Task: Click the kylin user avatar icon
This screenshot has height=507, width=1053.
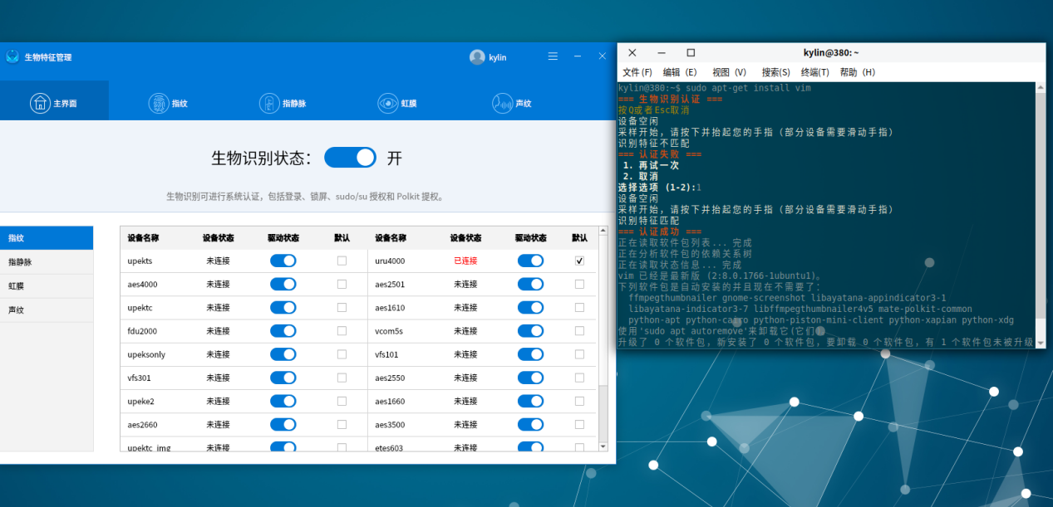Action: tap(477, 57)
